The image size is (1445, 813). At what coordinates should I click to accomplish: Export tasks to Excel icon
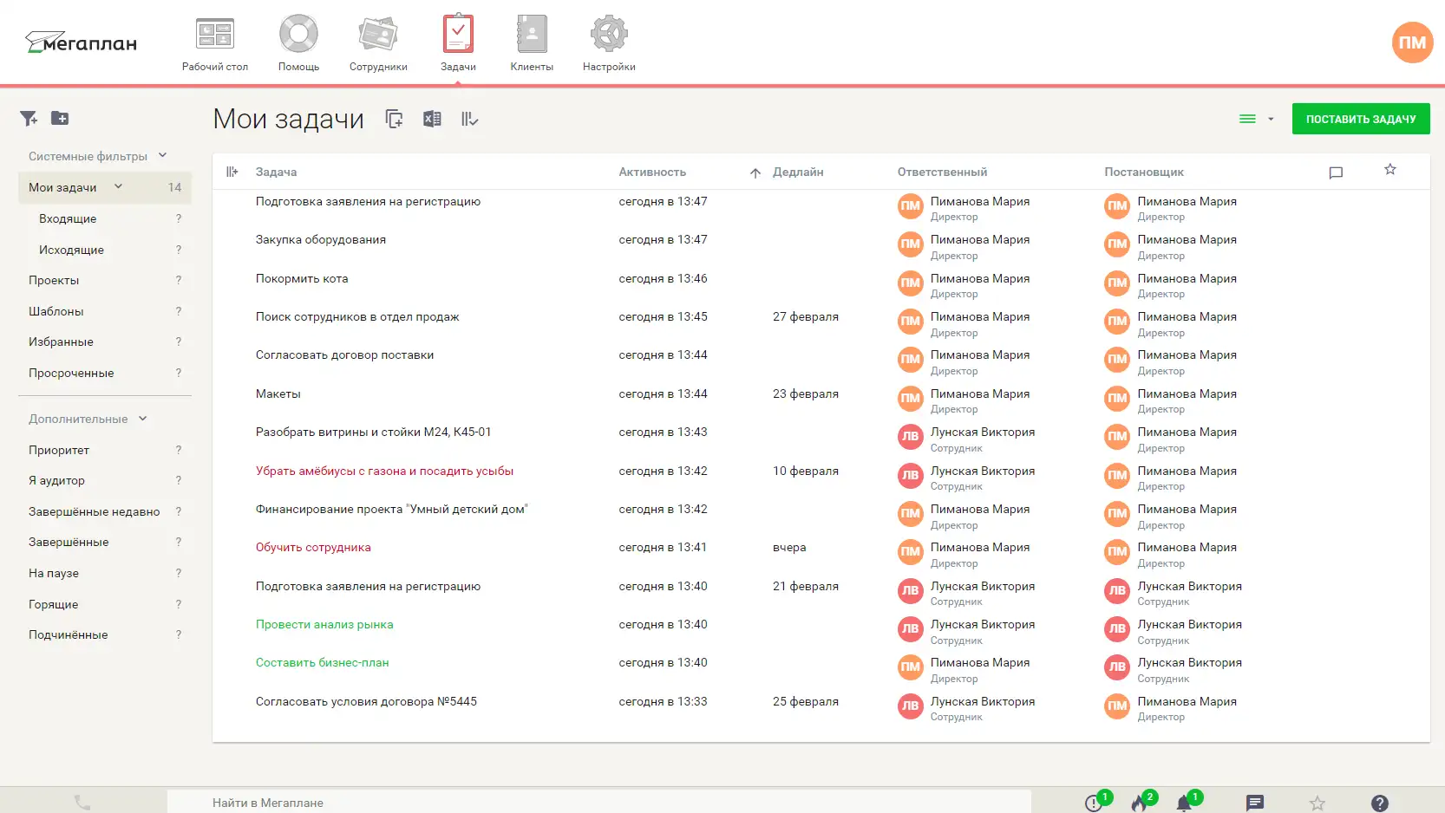432,120
